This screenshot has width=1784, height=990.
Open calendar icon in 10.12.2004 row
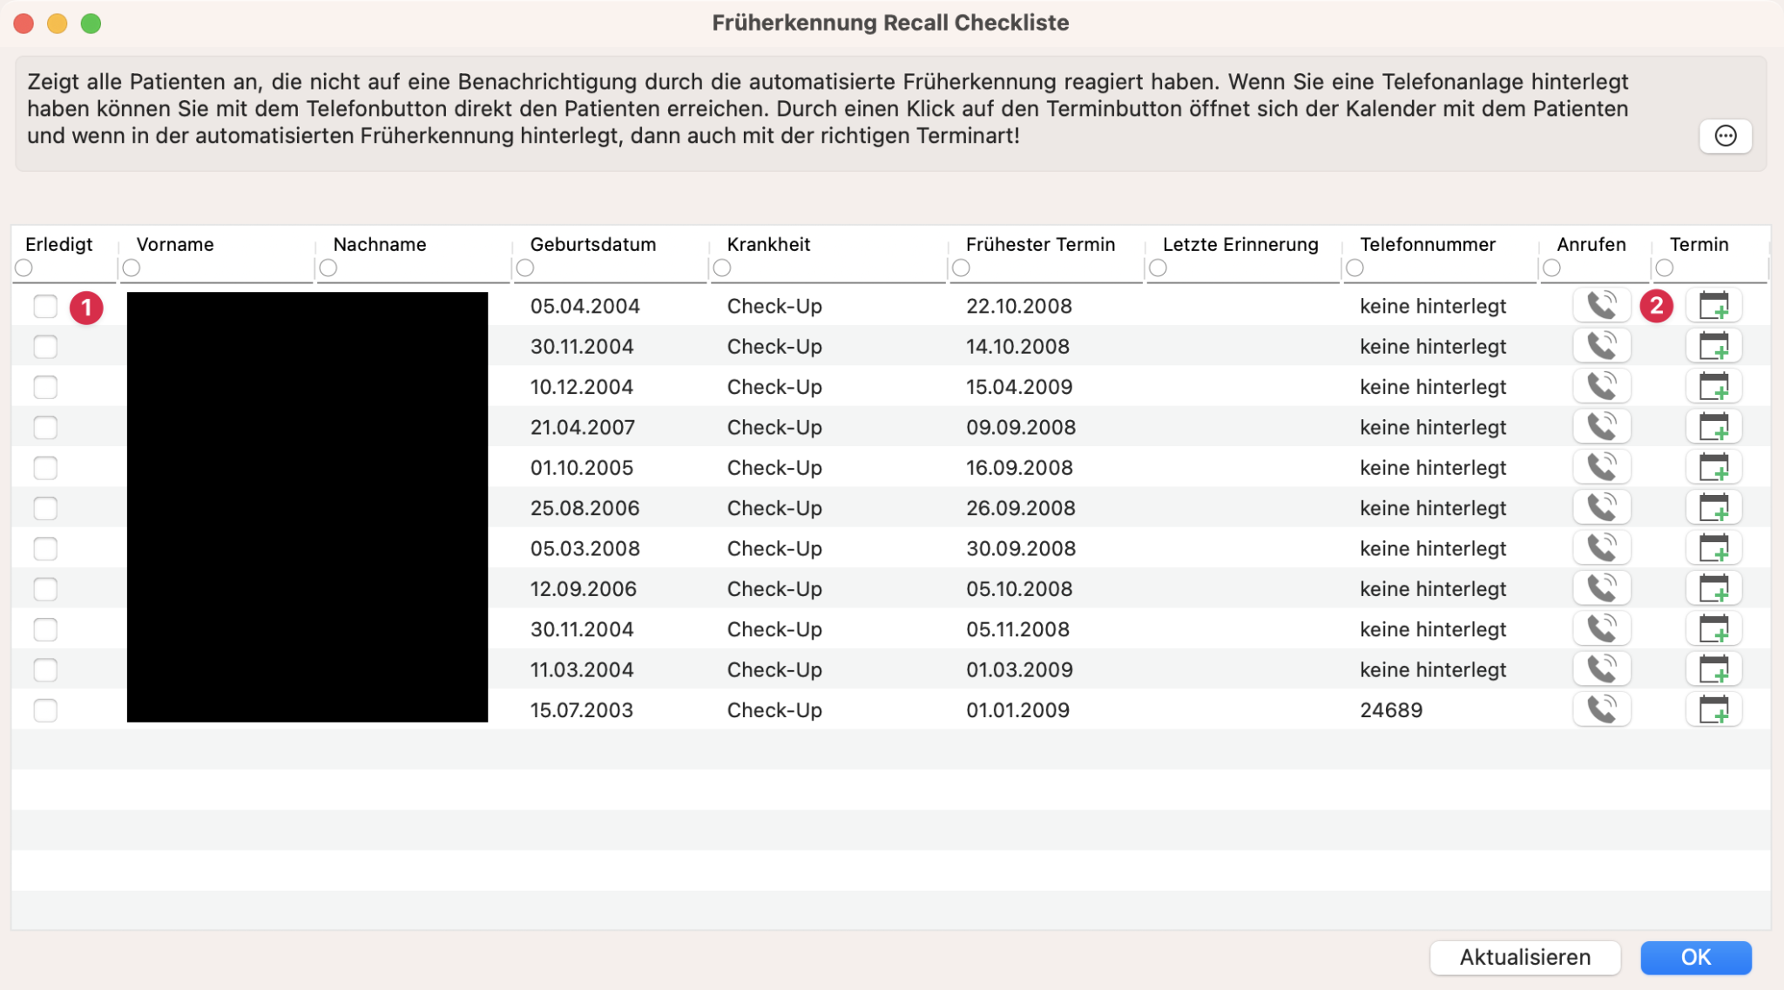1713,386
